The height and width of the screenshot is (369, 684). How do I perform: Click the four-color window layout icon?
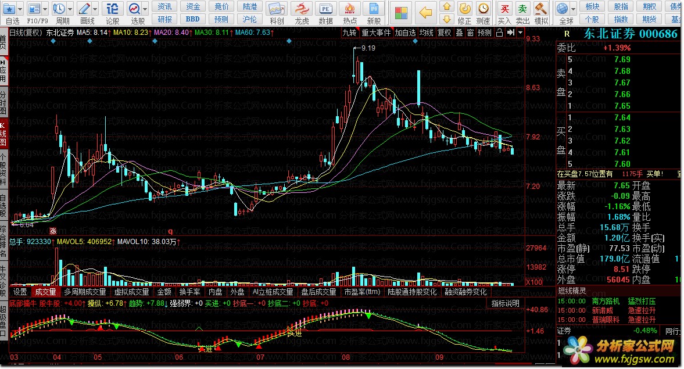tap(401, 13)
